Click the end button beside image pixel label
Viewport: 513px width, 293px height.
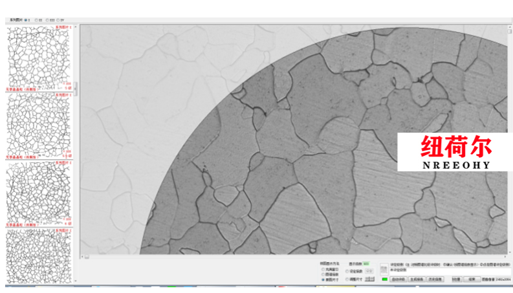(x=472, y=279)
